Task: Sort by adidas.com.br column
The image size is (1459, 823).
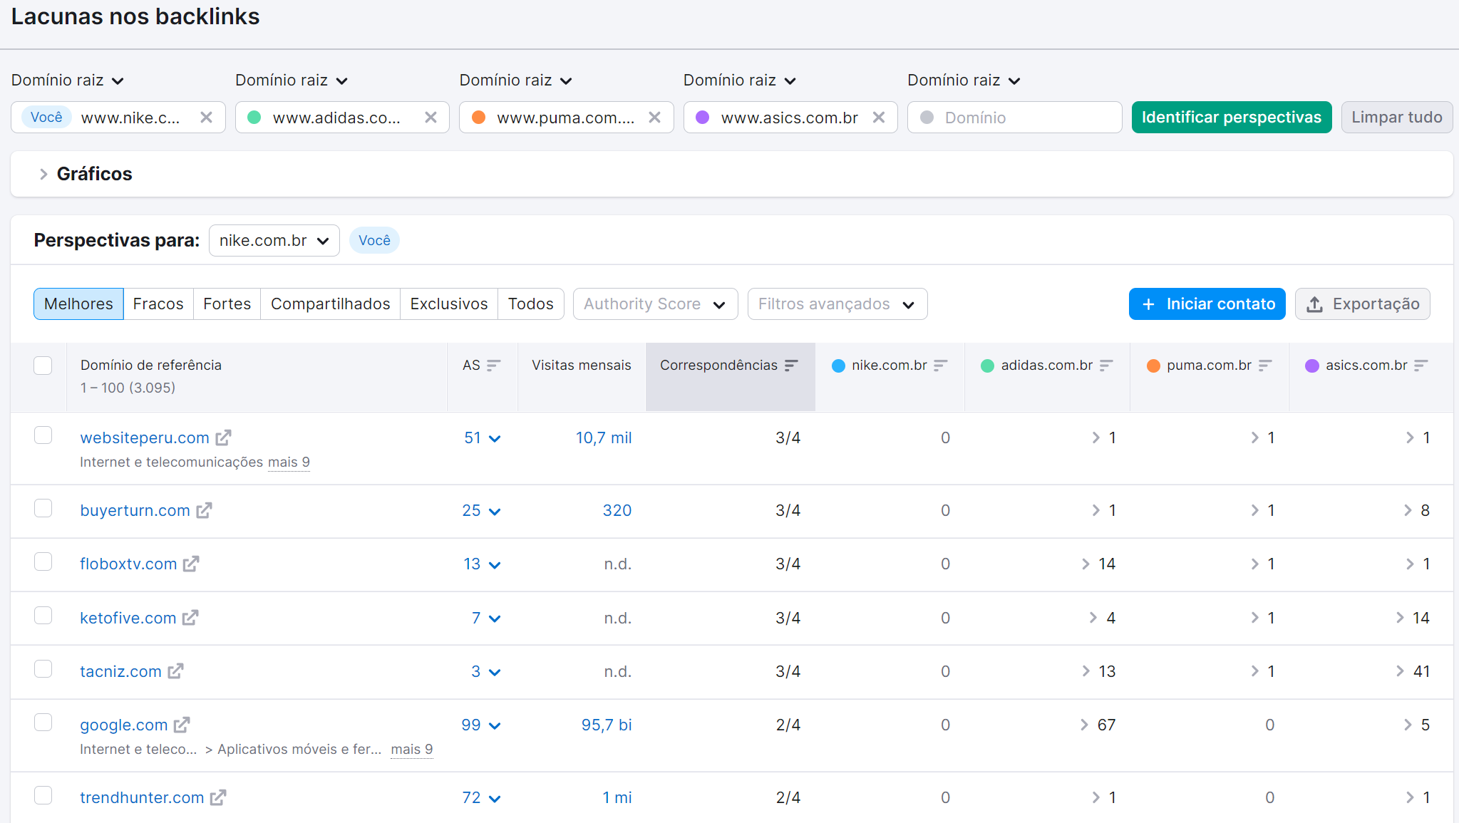Action: tap(1108, 365)
